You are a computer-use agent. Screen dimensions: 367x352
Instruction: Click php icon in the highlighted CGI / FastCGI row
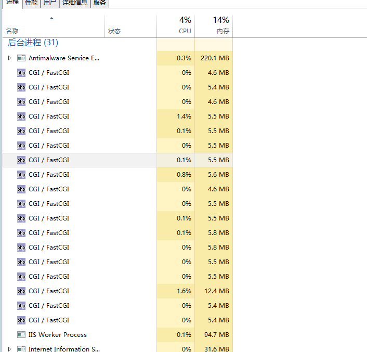(21, 160)
